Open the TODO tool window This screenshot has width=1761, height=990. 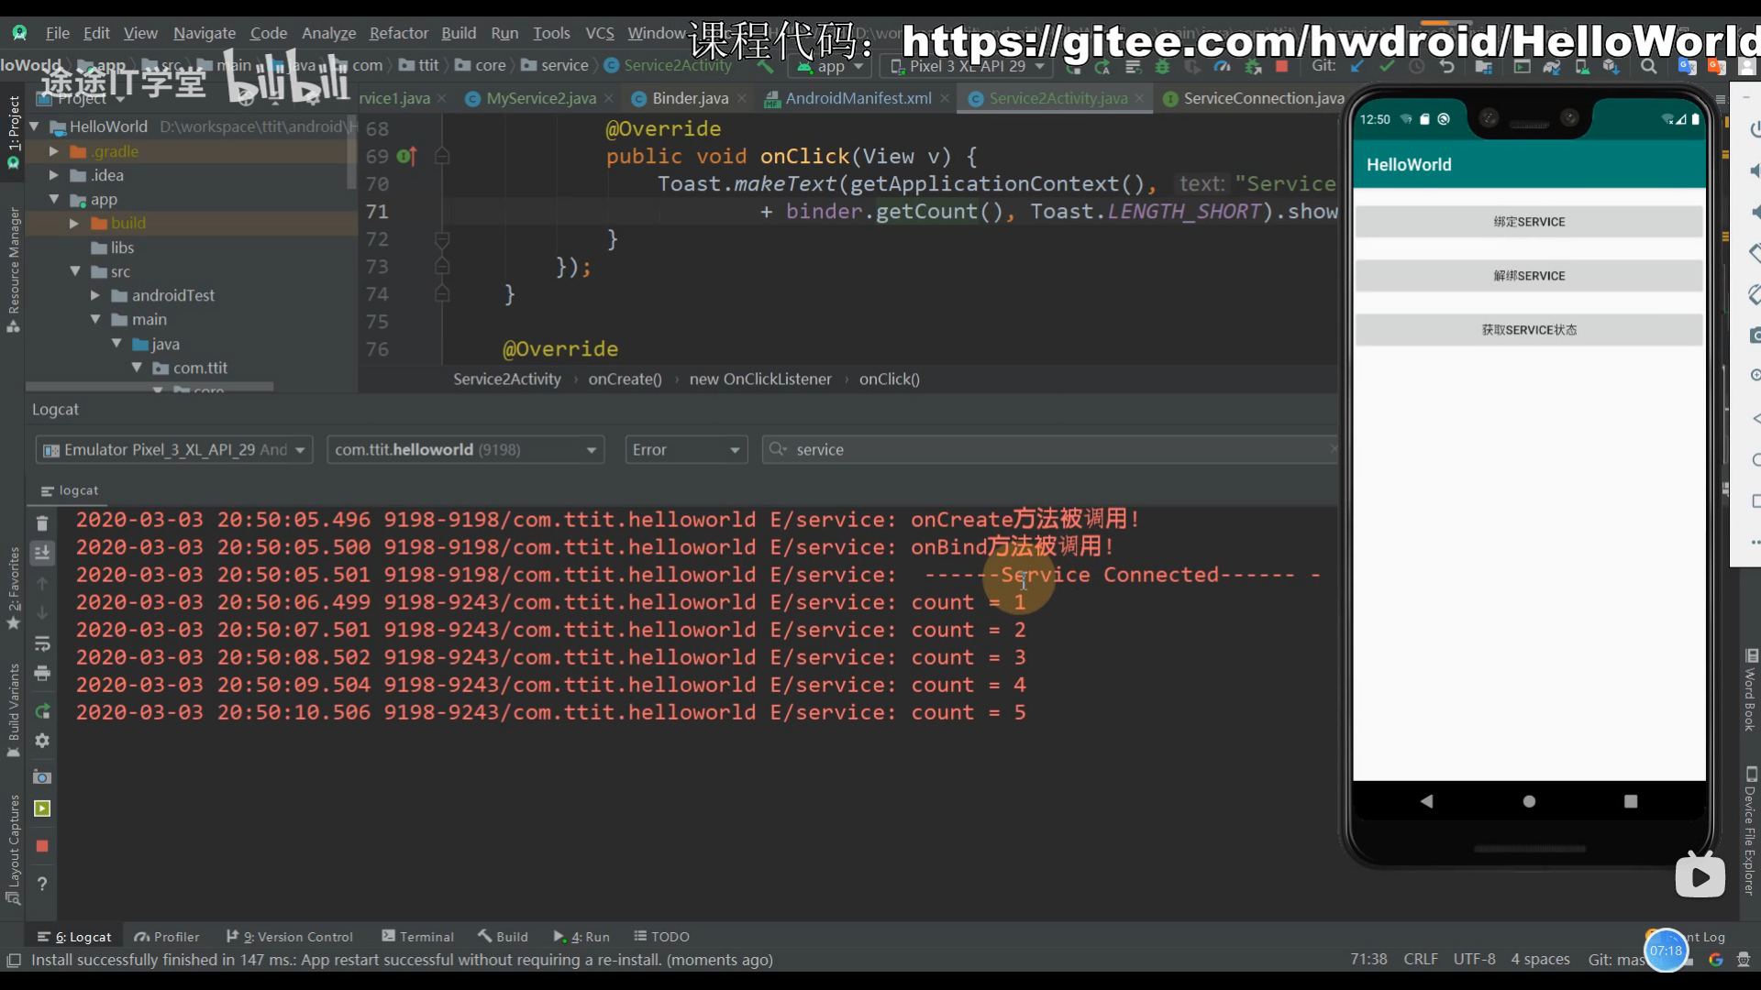tap(661, 937)
